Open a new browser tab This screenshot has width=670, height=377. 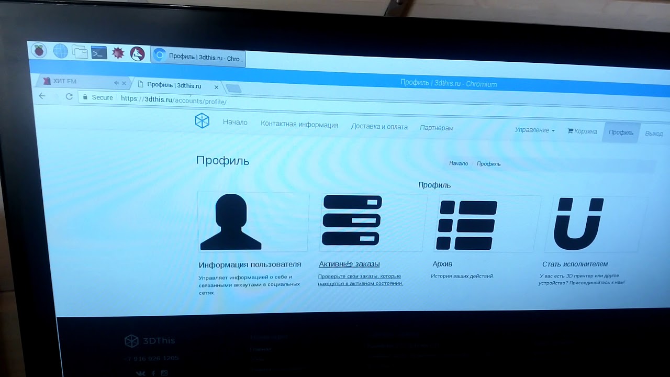[x=233, y=88]
